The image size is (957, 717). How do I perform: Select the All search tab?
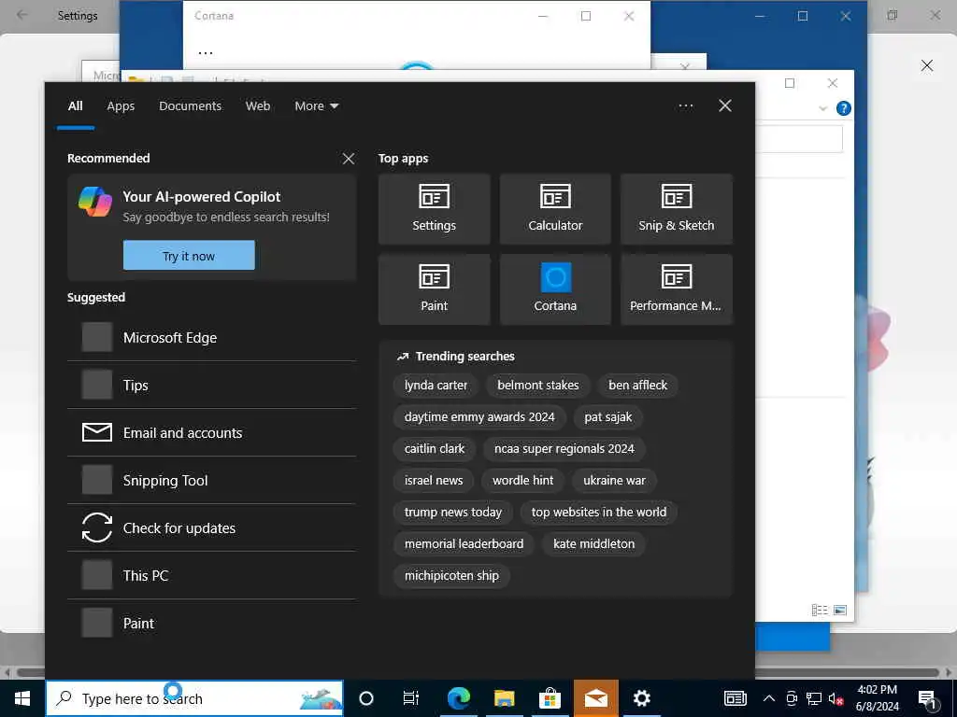pyautogui.click(x=76, y=106)
